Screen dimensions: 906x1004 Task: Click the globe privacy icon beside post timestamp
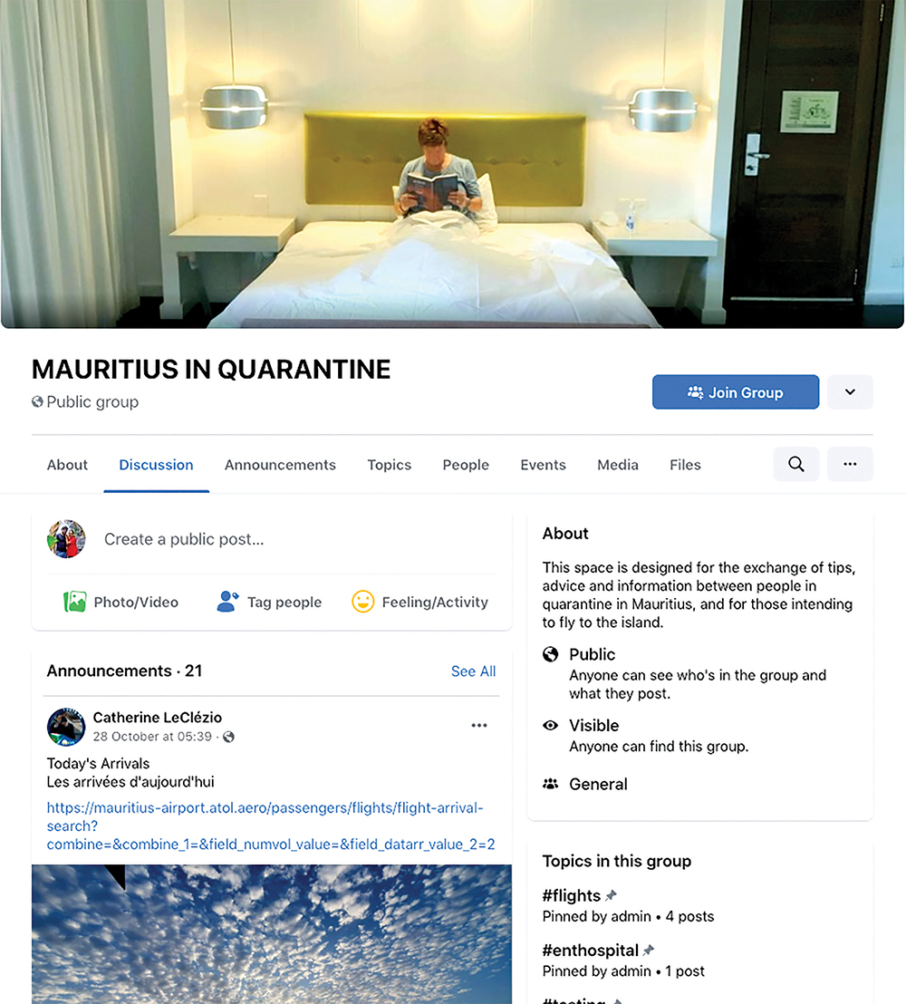[228, 737]
